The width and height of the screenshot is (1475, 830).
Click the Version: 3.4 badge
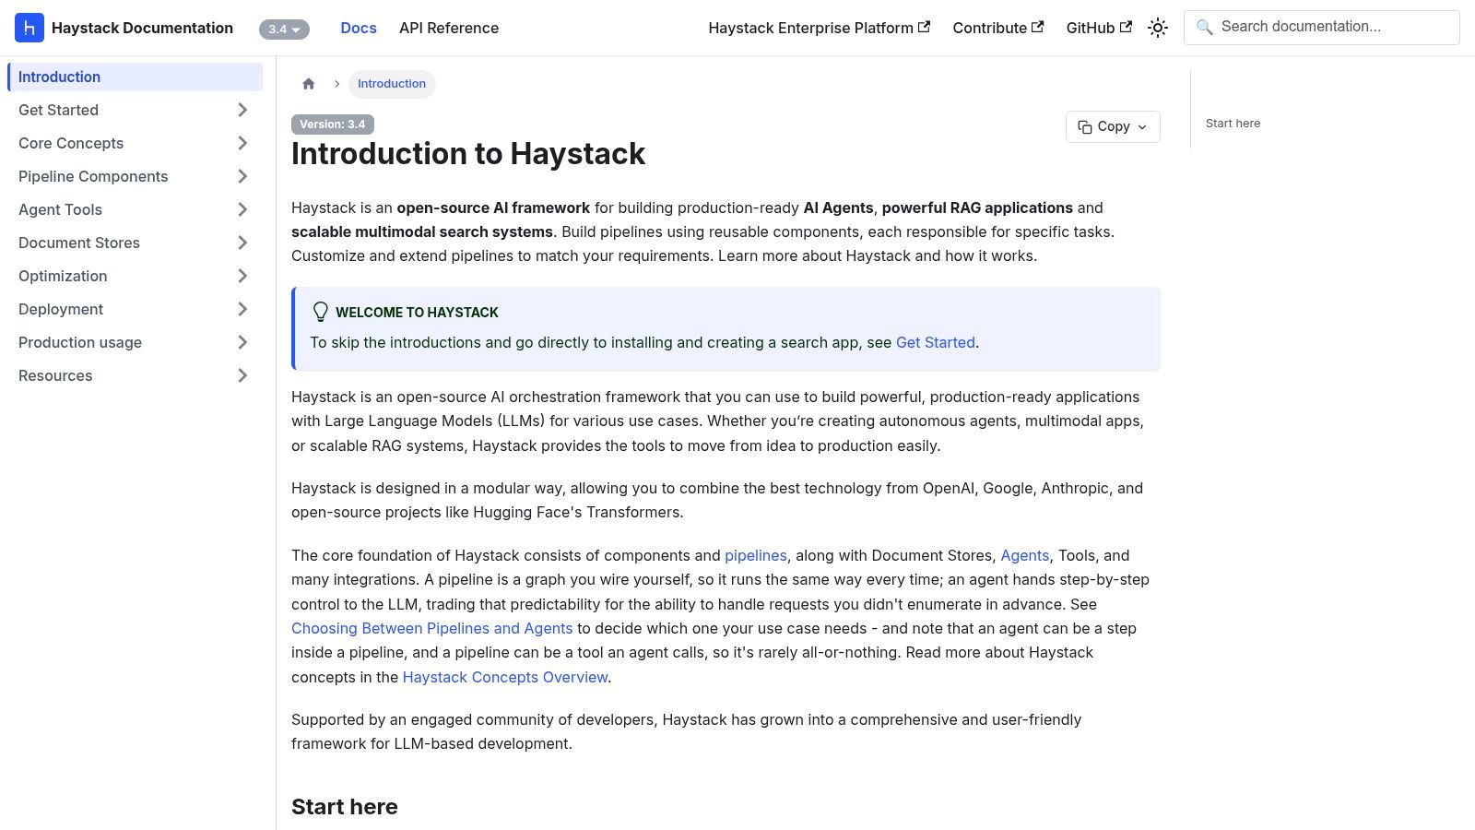coord(333,125)
